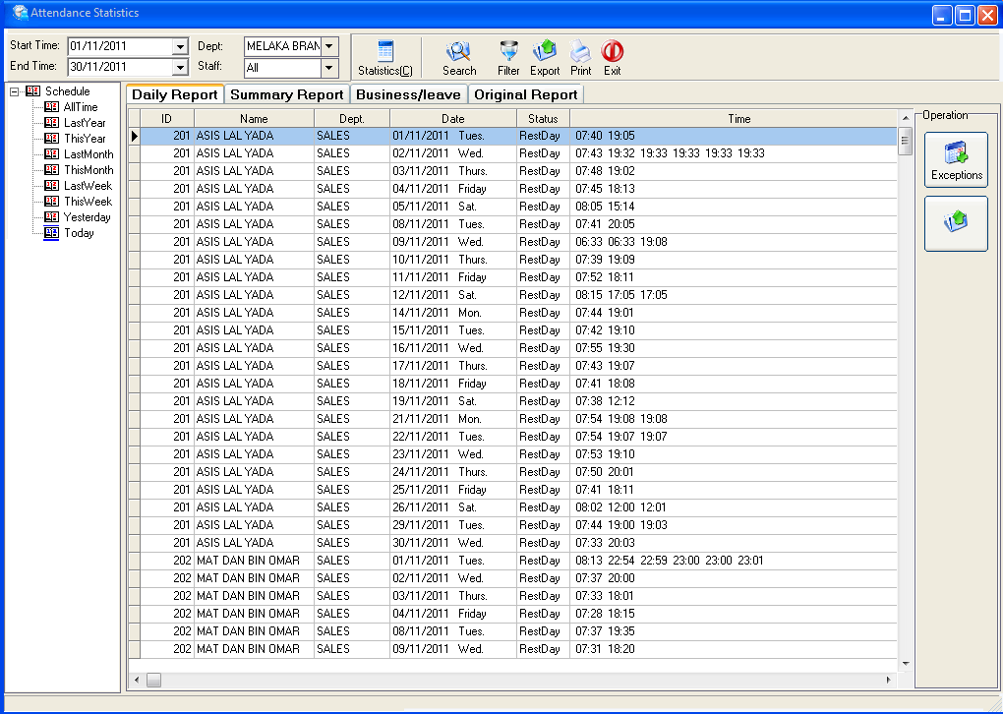Click the Staff field showing All
The image size is (1003, 714).
point(283,67)
